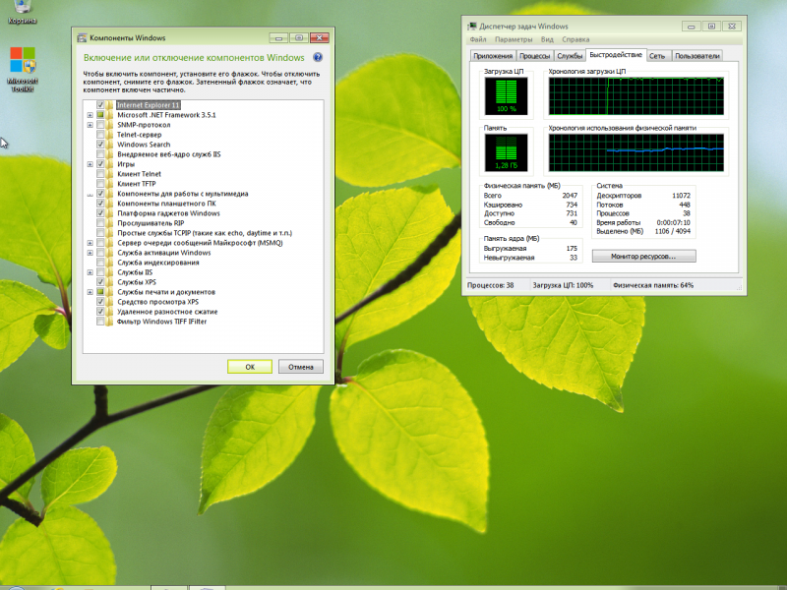Click the folder icon beside SNMP-протокол

pos(109,125)
